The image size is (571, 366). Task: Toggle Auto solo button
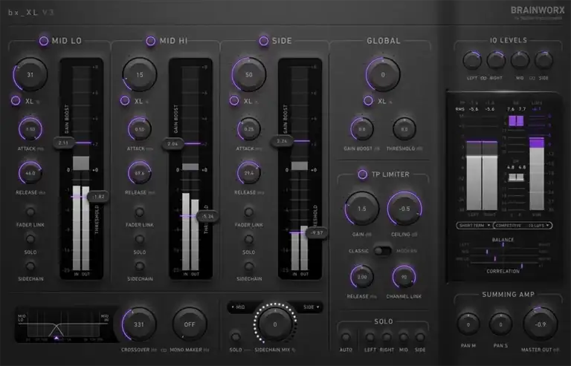tap(346, 337)
